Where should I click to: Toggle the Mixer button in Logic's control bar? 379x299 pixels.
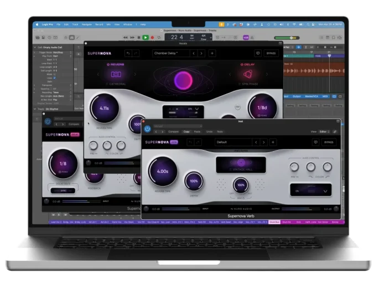[x=72, y=38]
